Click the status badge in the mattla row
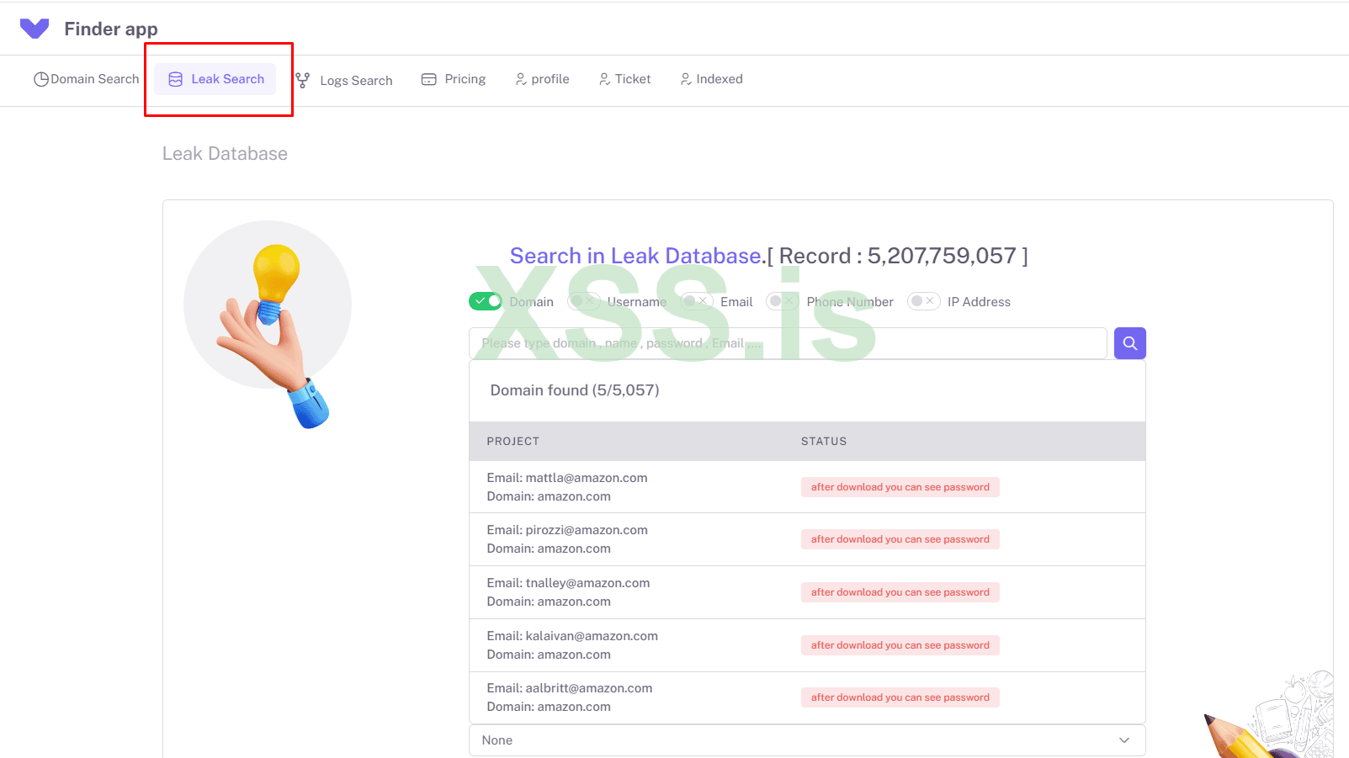 click(900, 487)
